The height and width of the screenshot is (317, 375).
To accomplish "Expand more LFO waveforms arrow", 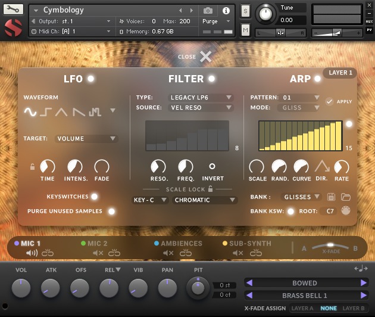I will coord(112,110).
